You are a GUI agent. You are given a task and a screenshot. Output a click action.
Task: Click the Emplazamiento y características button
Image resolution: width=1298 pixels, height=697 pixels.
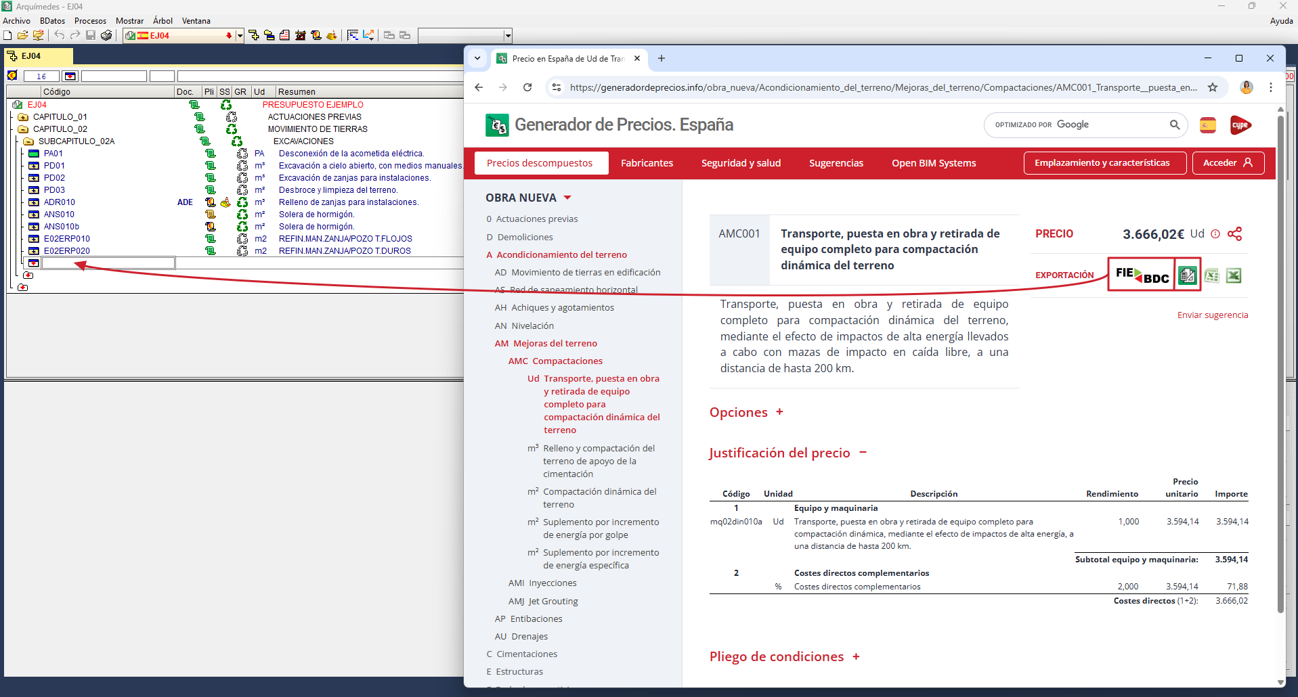click(x=1105, y=163)
